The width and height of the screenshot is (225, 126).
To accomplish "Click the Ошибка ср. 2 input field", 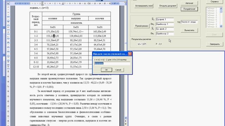I will point(165,34).
